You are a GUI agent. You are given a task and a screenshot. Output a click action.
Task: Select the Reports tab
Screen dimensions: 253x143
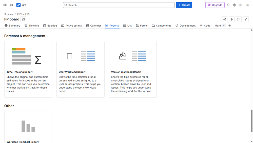point(112,26)
